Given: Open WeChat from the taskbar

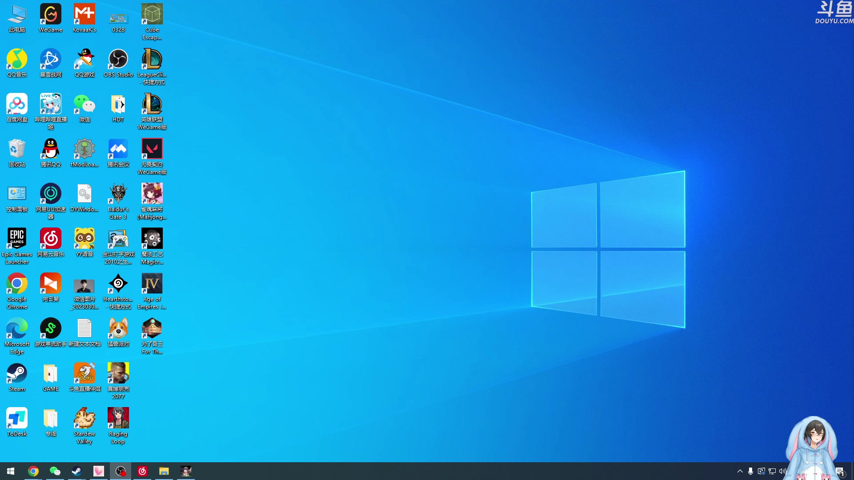Looking at the screenshot, I should pos(55,471).
